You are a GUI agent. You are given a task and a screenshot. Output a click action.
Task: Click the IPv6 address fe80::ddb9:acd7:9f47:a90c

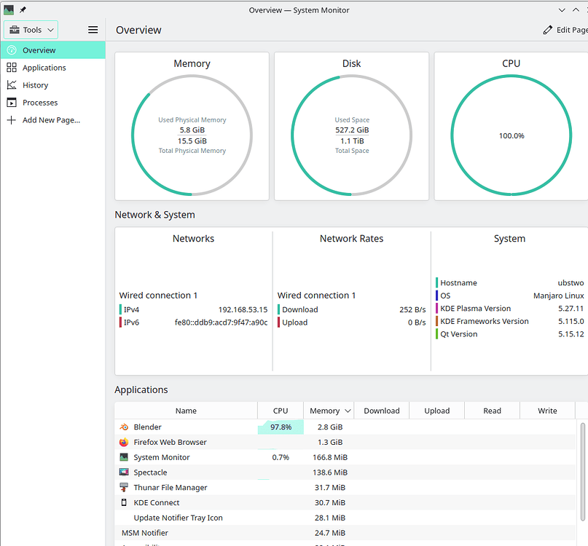(x=222, y=323)
